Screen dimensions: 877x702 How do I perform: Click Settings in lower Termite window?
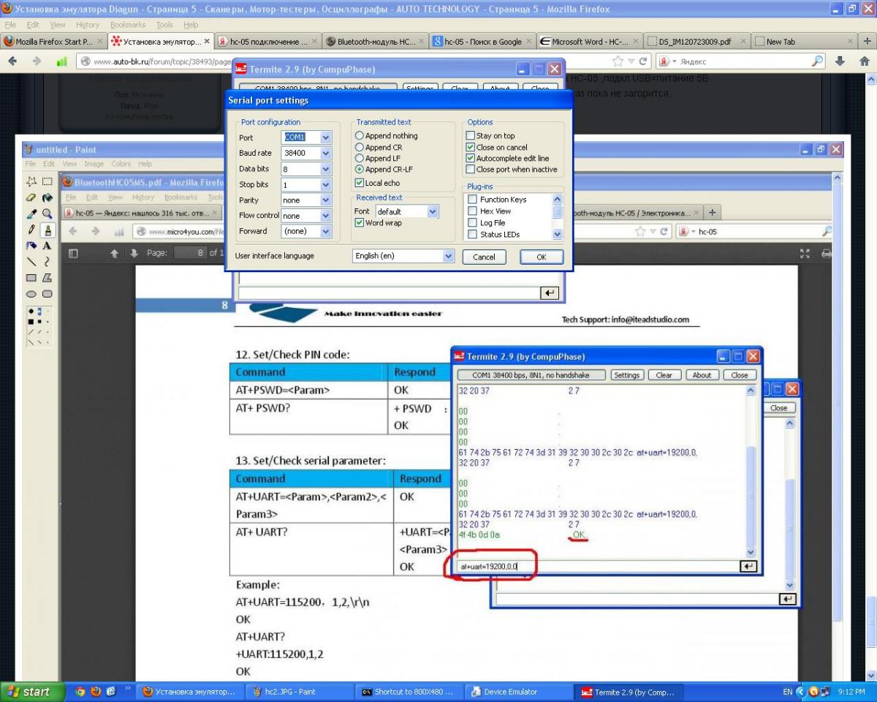click(626, 375)
